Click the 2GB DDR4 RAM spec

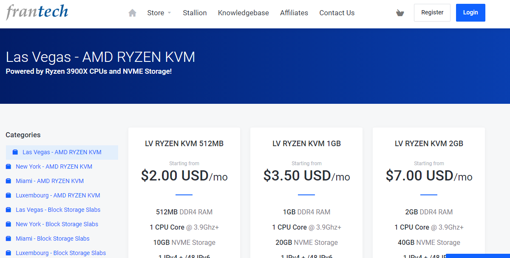coord(429,212)
